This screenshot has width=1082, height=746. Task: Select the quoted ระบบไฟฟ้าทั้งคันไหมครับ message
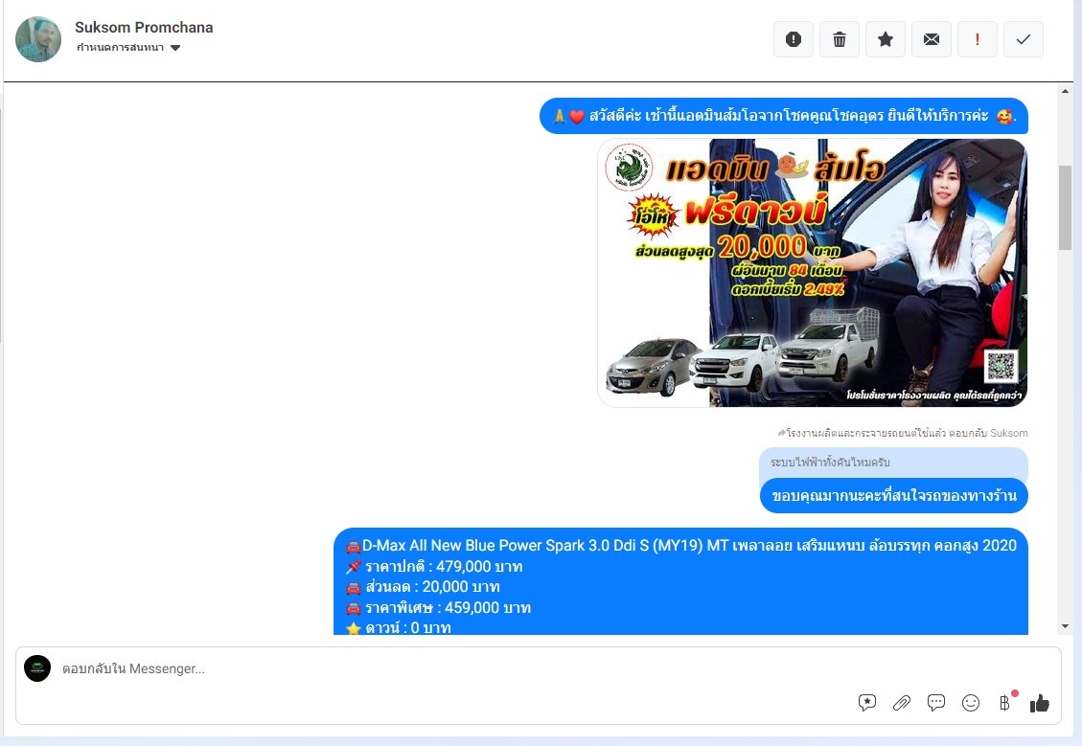pos(893,463)
